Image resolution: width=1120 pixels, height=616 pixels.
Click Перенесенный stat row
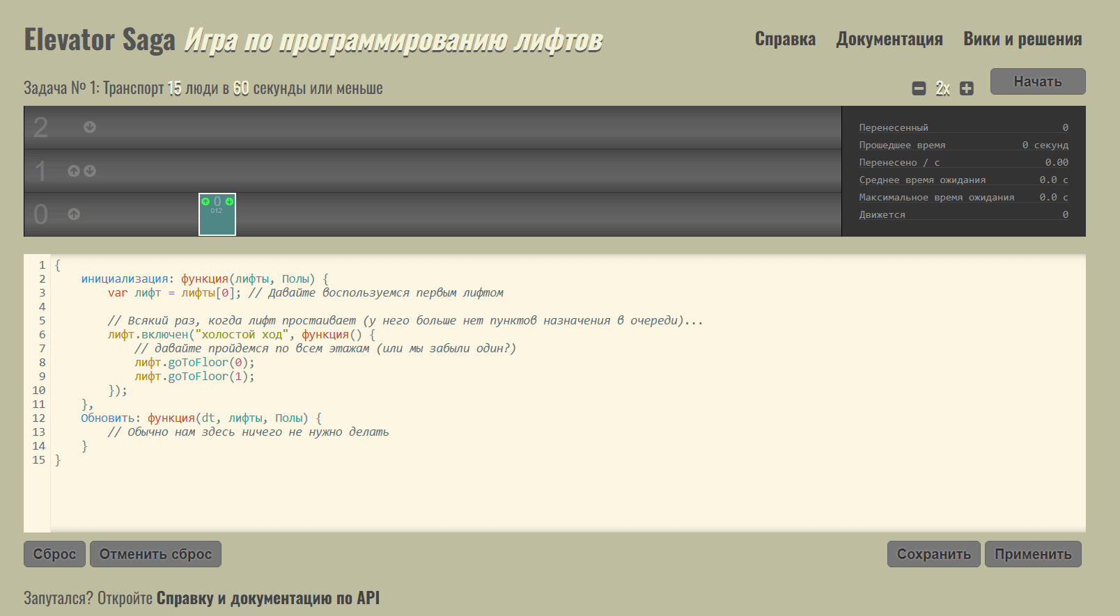pos(963,127)
